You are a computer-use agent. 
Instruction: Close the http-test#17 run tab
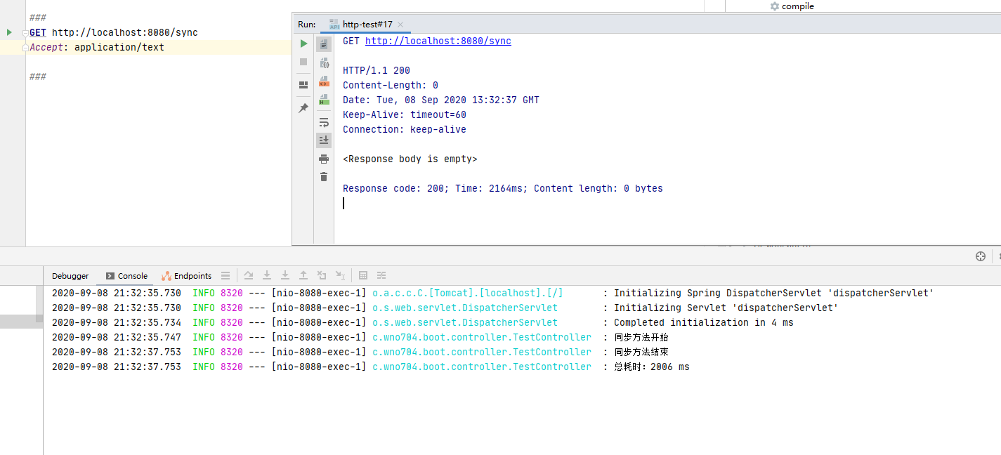pos(400,25)
